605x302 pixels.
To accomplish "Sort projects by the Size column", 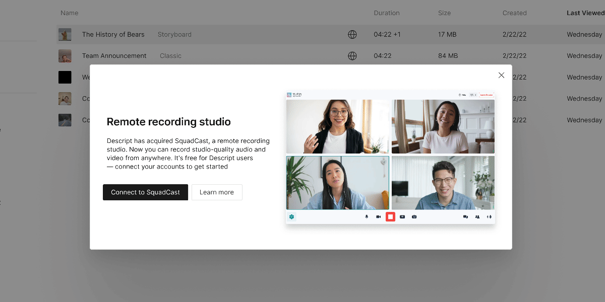I will (445, 13).
